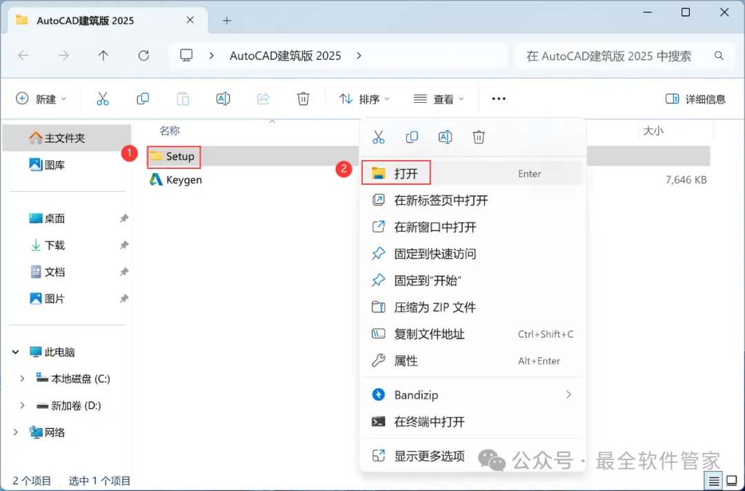Click the Cut icon in the context menu
The image size is (745, 491).
tap(378, 137)
